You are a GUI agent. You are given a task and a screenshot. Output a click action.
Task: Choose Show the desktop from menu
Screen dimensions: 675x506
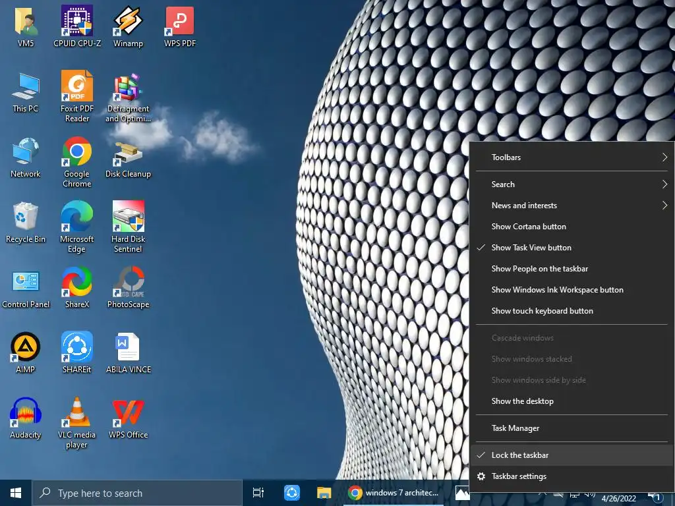pos(572,401)
